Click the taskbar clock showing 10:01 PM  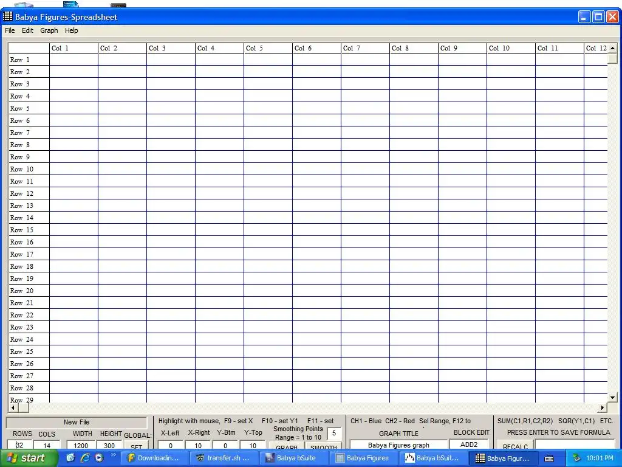click(x=600, y=458)
